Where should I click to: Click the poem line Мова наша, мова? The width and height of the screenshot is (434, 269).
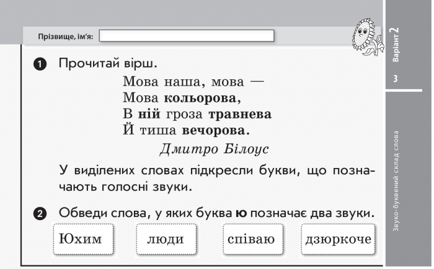(x=193, y=82)
